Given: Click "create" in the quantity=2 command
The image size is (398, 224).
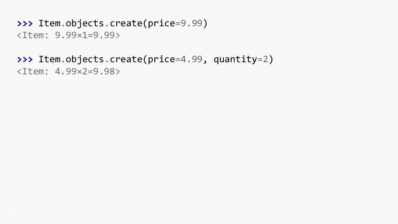Looking at the screenshot, I should (126, 59).
